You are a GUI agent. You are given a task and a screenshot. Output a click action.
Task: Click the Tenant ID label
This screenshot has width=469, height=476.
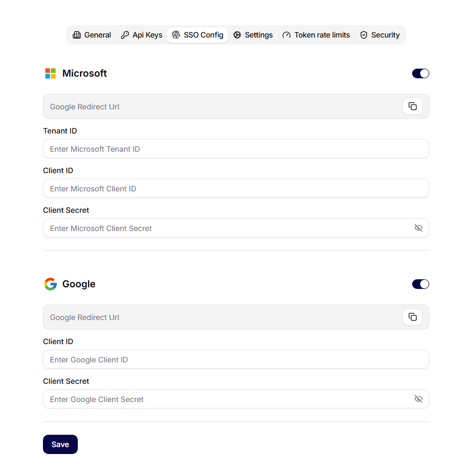(x=60, y=131)
